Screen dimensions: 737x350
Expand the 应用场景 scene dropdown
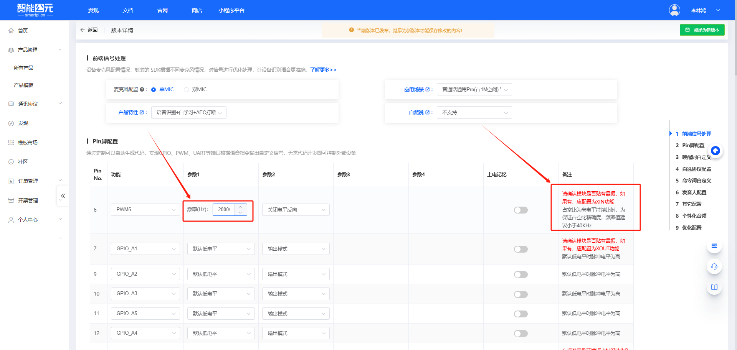tap(474, 89)
